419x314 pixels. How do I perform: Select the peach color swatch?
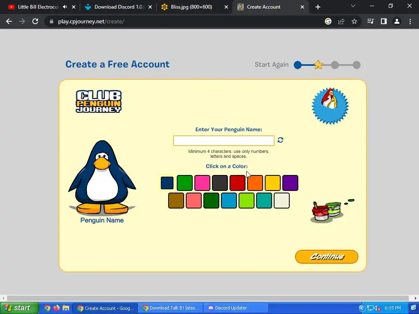coord(194,200)
